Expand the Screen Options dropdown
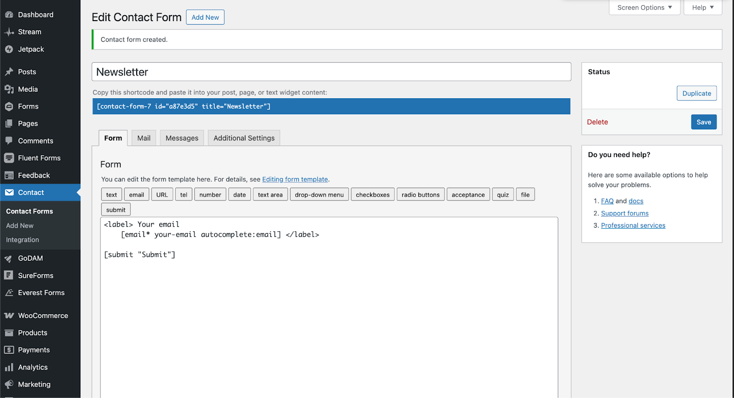734x398 pixels. point(644,7)
